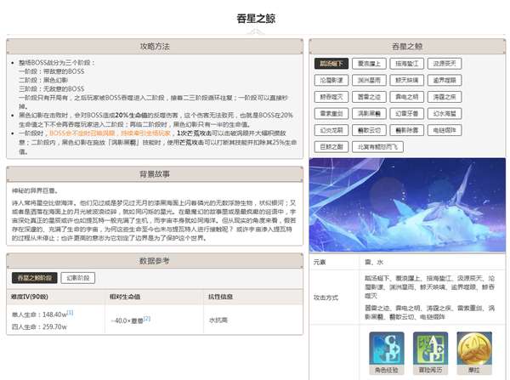This screenshot has width=510, height=380.
Task: Switch to the 幻影阶段 data tab
Action: pyautogui.click(x=77, y=278)
